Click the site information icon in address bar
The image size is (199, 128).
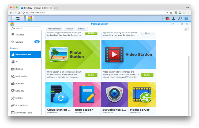tap(24, 13)
